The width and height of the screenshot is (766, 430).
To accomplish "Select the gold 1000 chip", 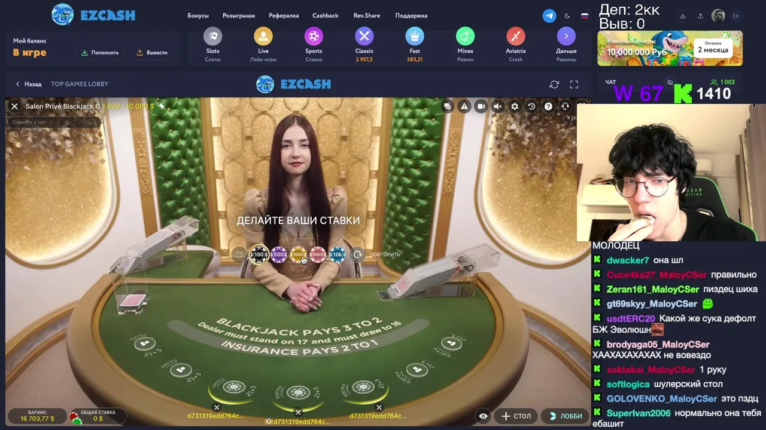I will tap(298, 254).
